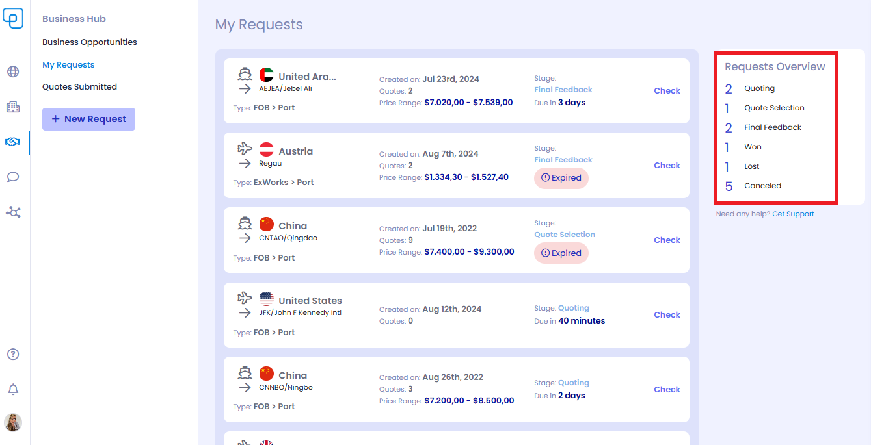This screenshot has height=445, width=871.
Task: Open the globe network icon in sidebar
Action: (x=13, y=71)
